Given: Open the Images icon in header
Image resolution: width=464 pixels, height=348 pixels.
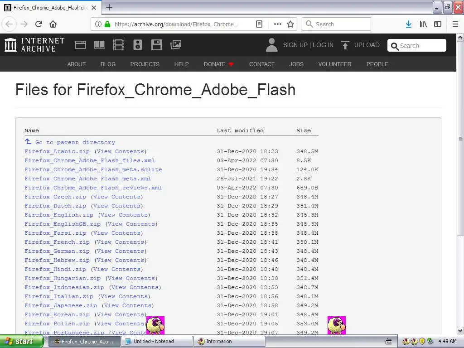Looking at the screenshot, I should point(176,45).
